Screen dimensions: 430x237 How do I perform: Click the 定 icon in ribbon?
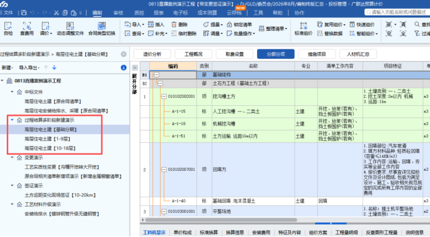click(x=389, y=33)
